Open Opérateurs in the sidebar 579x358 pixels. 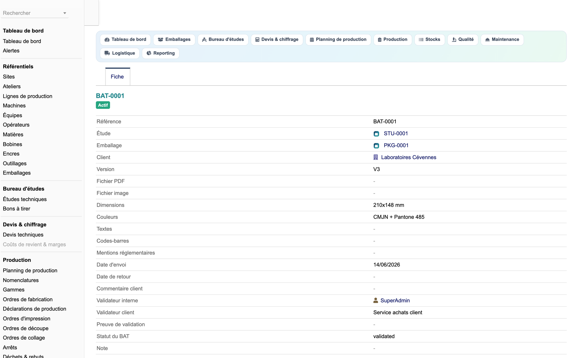[x=16, y=125]
